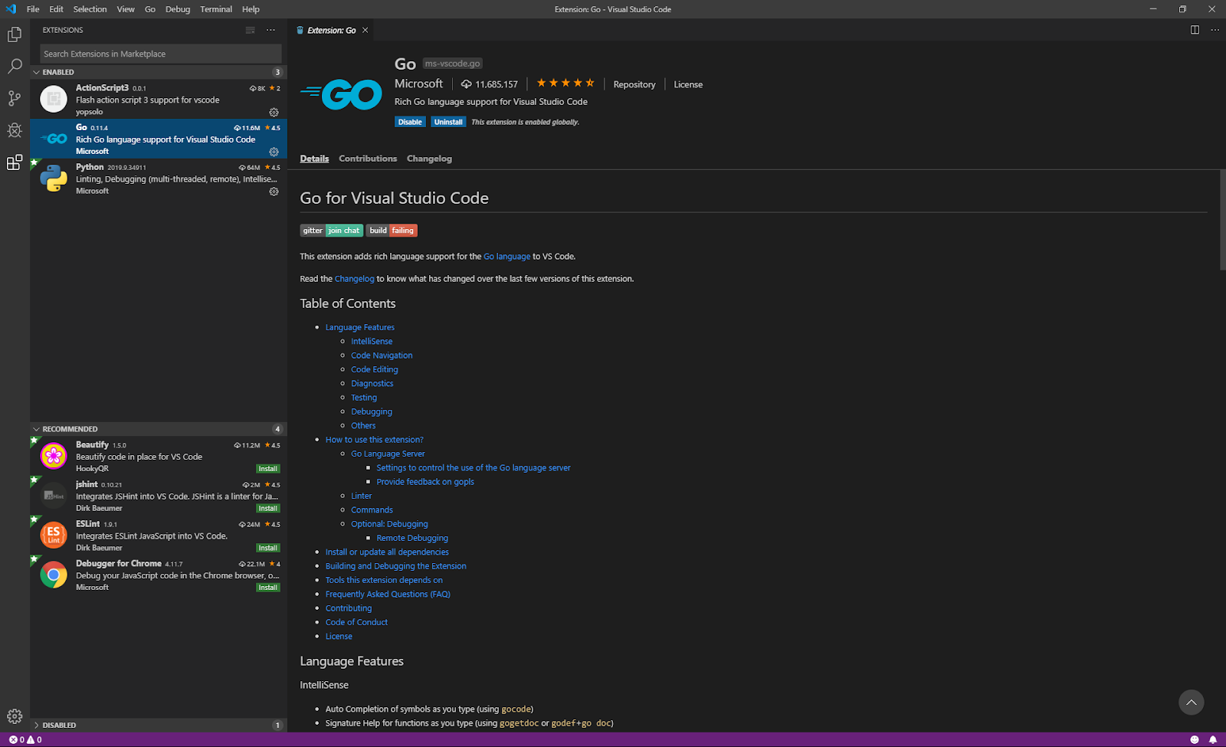Click the build failing badge
Viewport: 1226px width, 747px height.
tap(392, 231)
